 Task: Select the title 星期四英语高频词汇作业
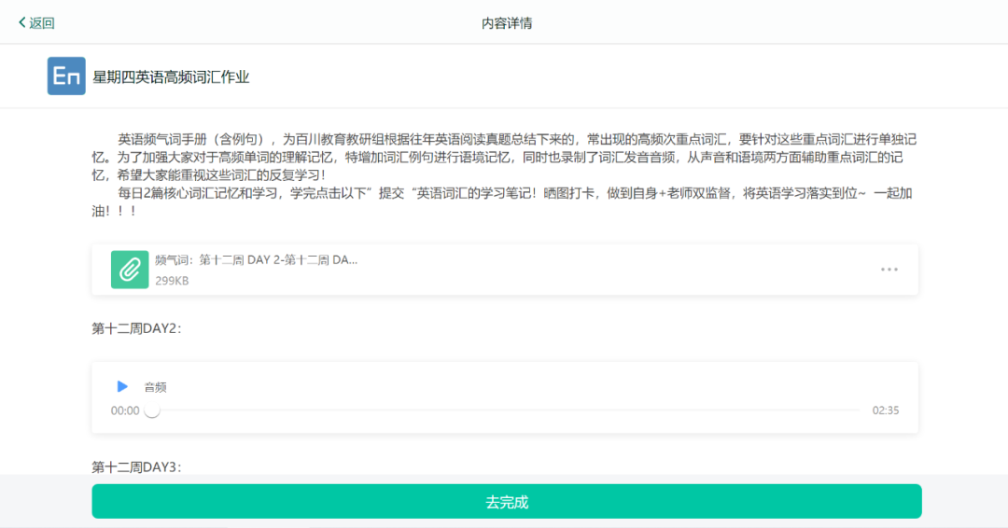pyautogui.click(x=171, y=77)
